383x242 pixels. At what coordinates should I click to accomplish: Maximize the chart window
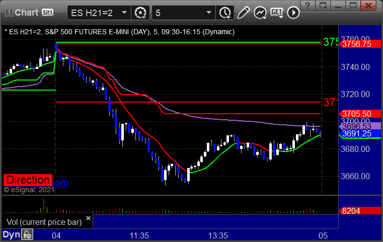(353, 6)
